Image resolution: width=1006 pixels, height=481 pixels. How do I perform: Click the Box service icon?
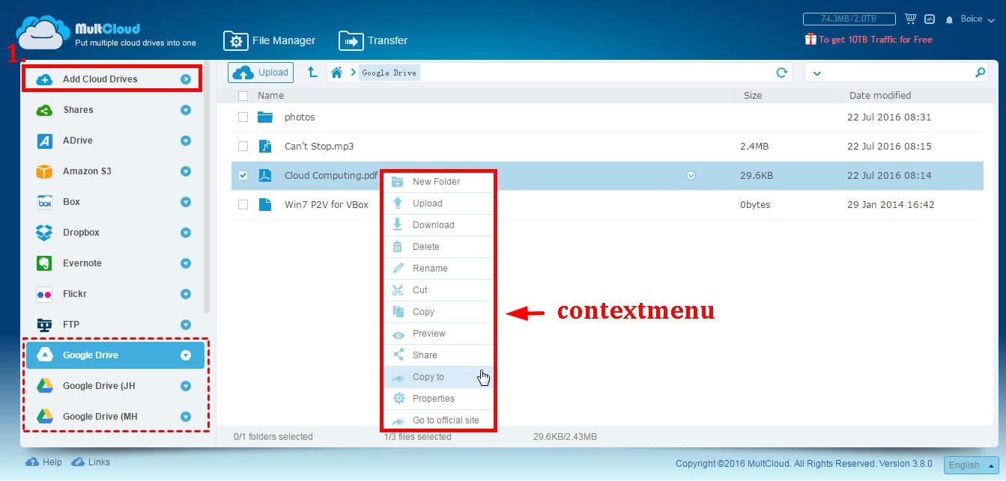[x=44, y=202]
